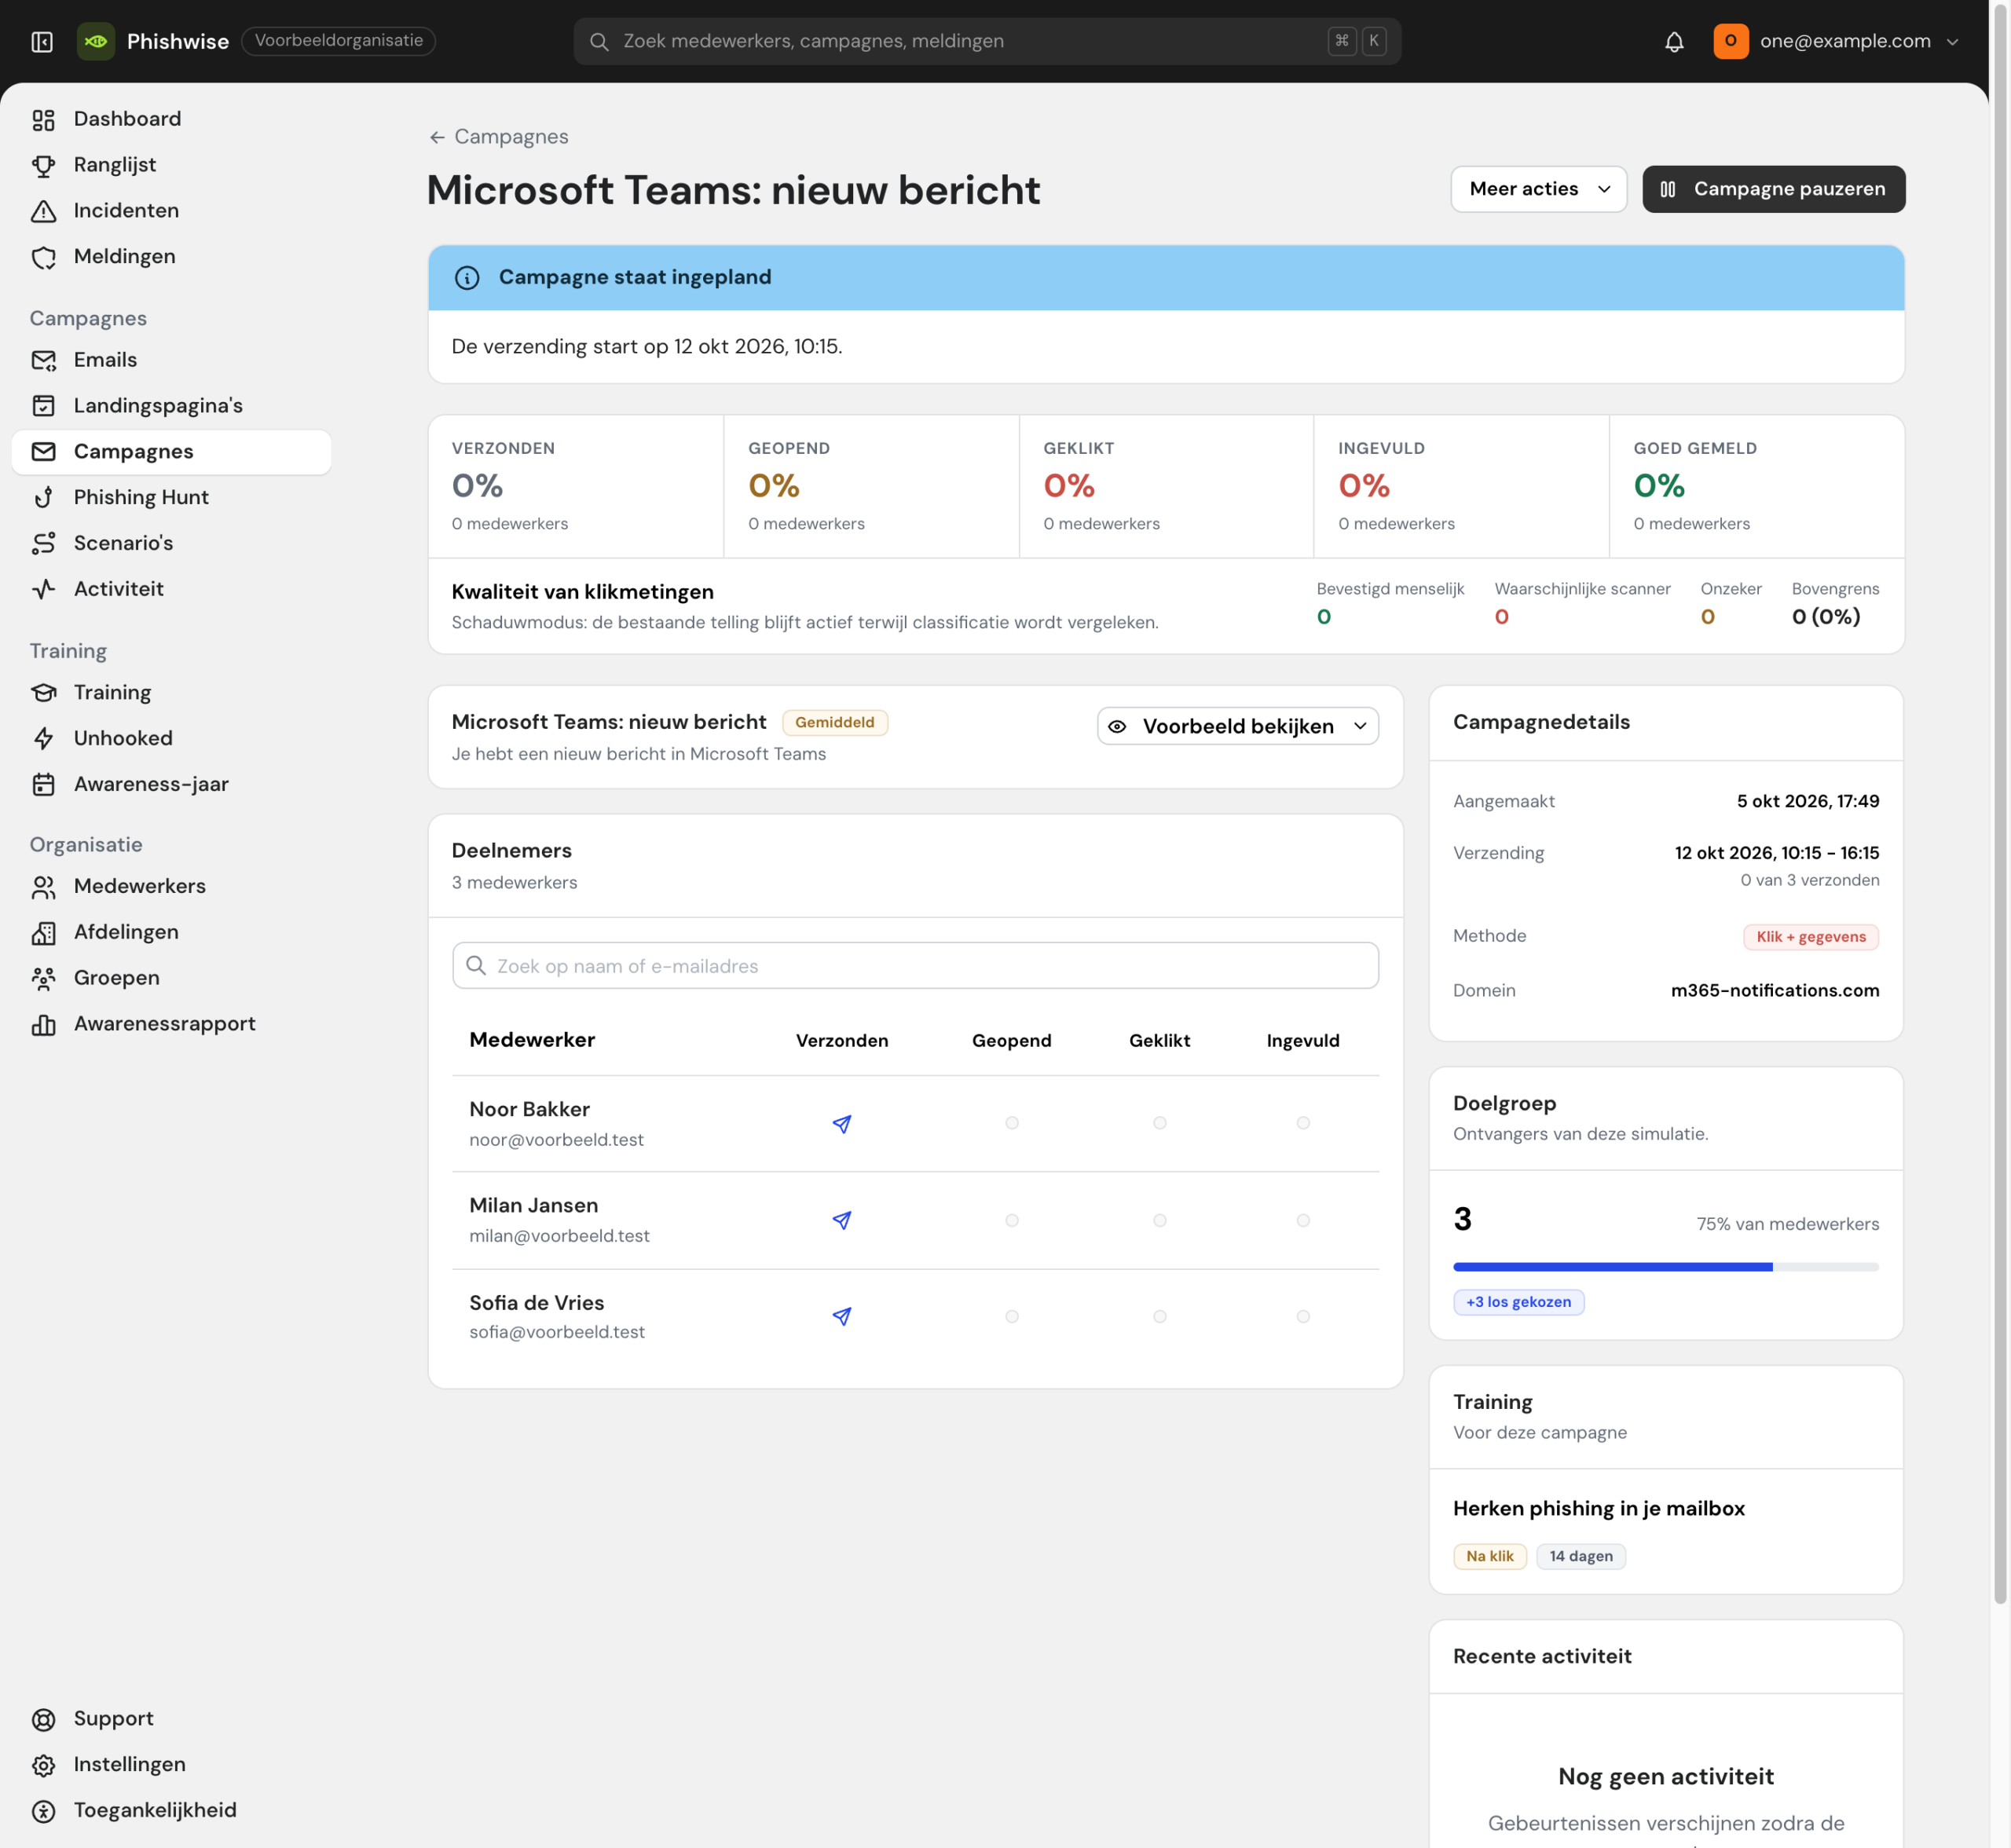Focus the global search field
Screen dimensions: 2011x1848
tap(986, 41)
